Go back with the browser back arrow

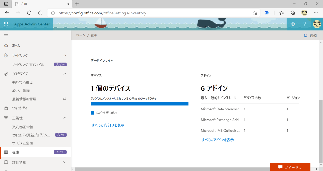pyautogui.click(x=7, y=13)
